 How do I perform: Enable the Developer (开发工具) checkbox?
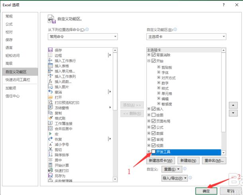[x=153, y=151]
